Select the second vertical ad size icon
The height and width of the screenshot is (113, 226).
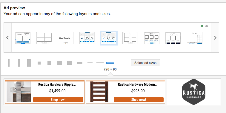pos(19,63)
